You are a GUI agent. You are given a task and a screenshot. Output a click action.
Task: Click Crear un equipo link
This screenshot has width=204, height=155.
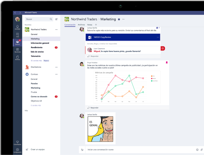click(x=38, y=150)
